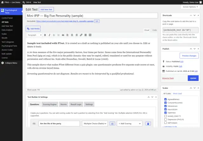
Task: Open Access Codes in sidebar
Action: click(x=7, y=50)
